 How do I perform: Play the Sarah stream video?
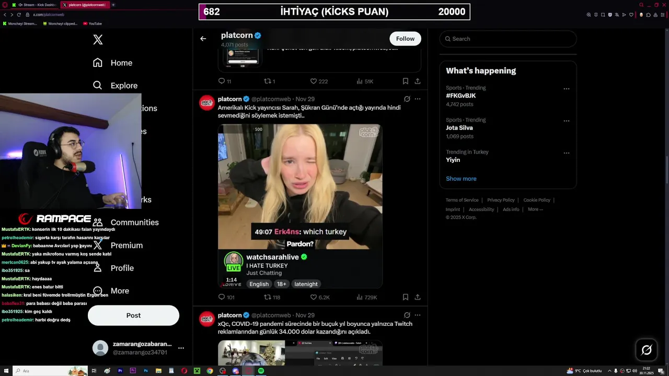(x=300, y=206)
